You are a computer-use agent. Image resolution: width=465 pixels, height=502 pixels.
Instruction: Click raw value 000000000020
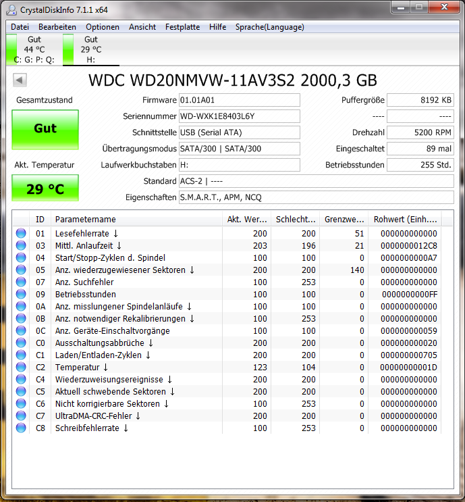[409, 343]
